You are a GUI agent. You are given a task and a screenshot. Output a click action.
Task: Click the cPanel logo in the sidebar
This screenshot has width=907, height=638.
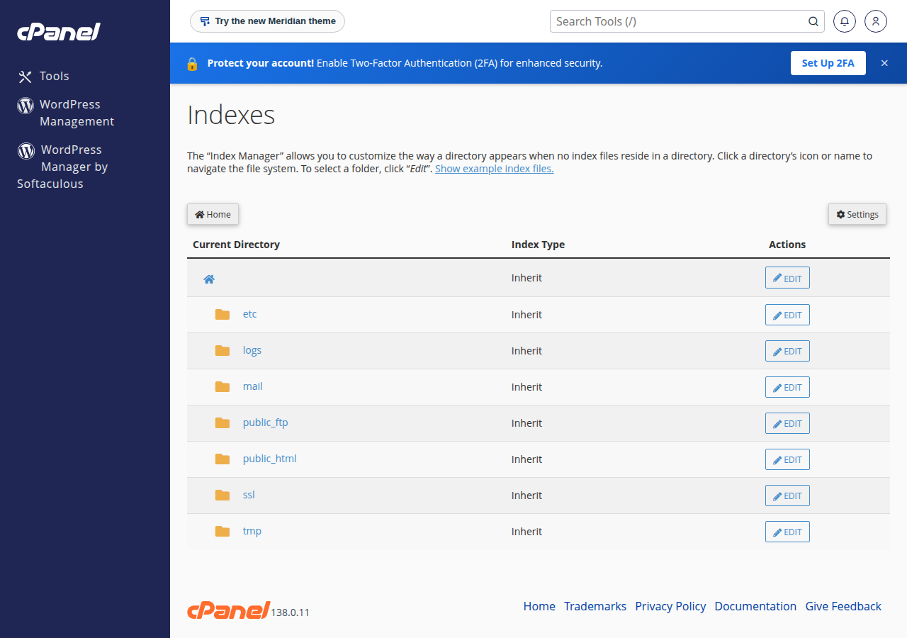[59, 32]
